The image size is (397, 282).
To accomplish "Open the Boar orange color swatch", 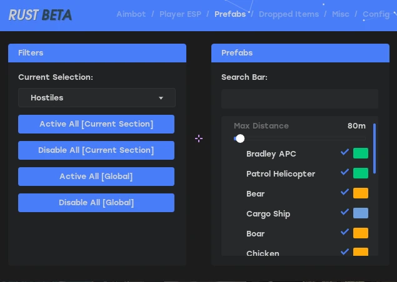I will [361, 233].
